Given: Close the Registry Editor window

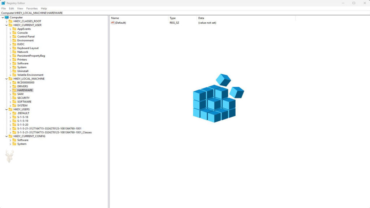Looking at the screenshot, I should point(365,3).
